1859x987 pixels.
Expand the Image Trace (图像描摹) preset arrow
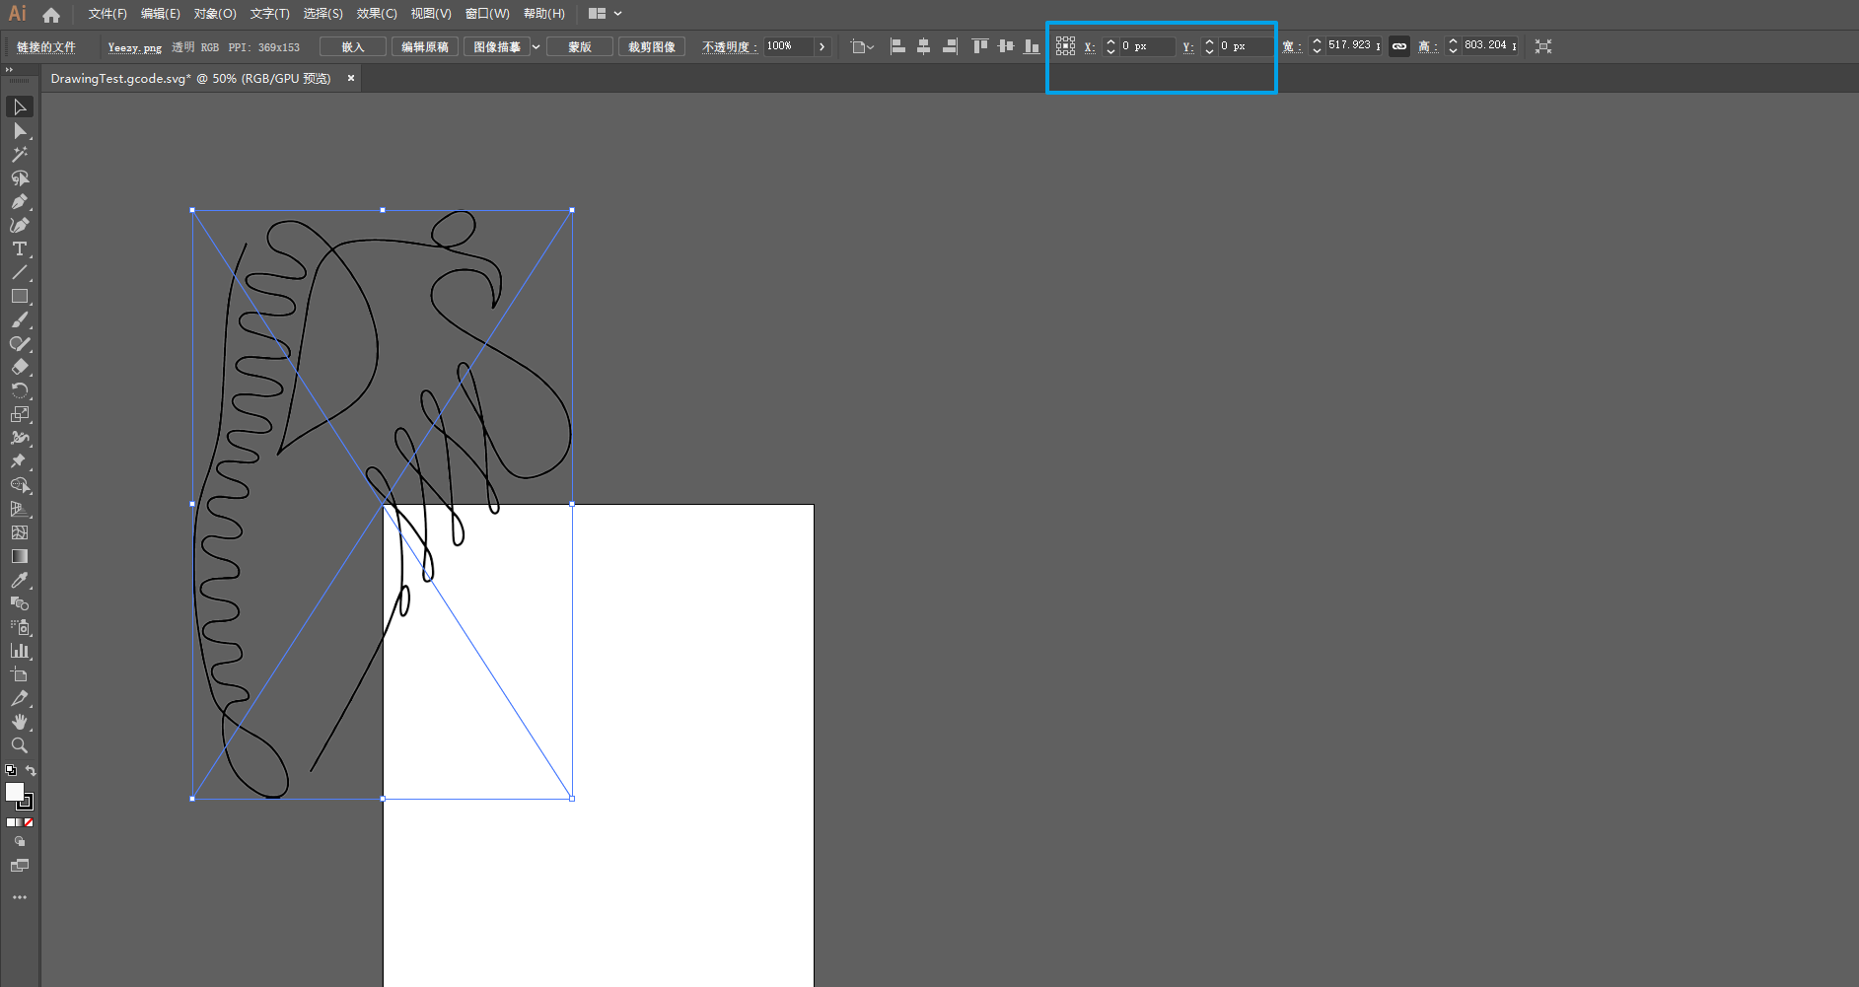[x=536, y=47]
